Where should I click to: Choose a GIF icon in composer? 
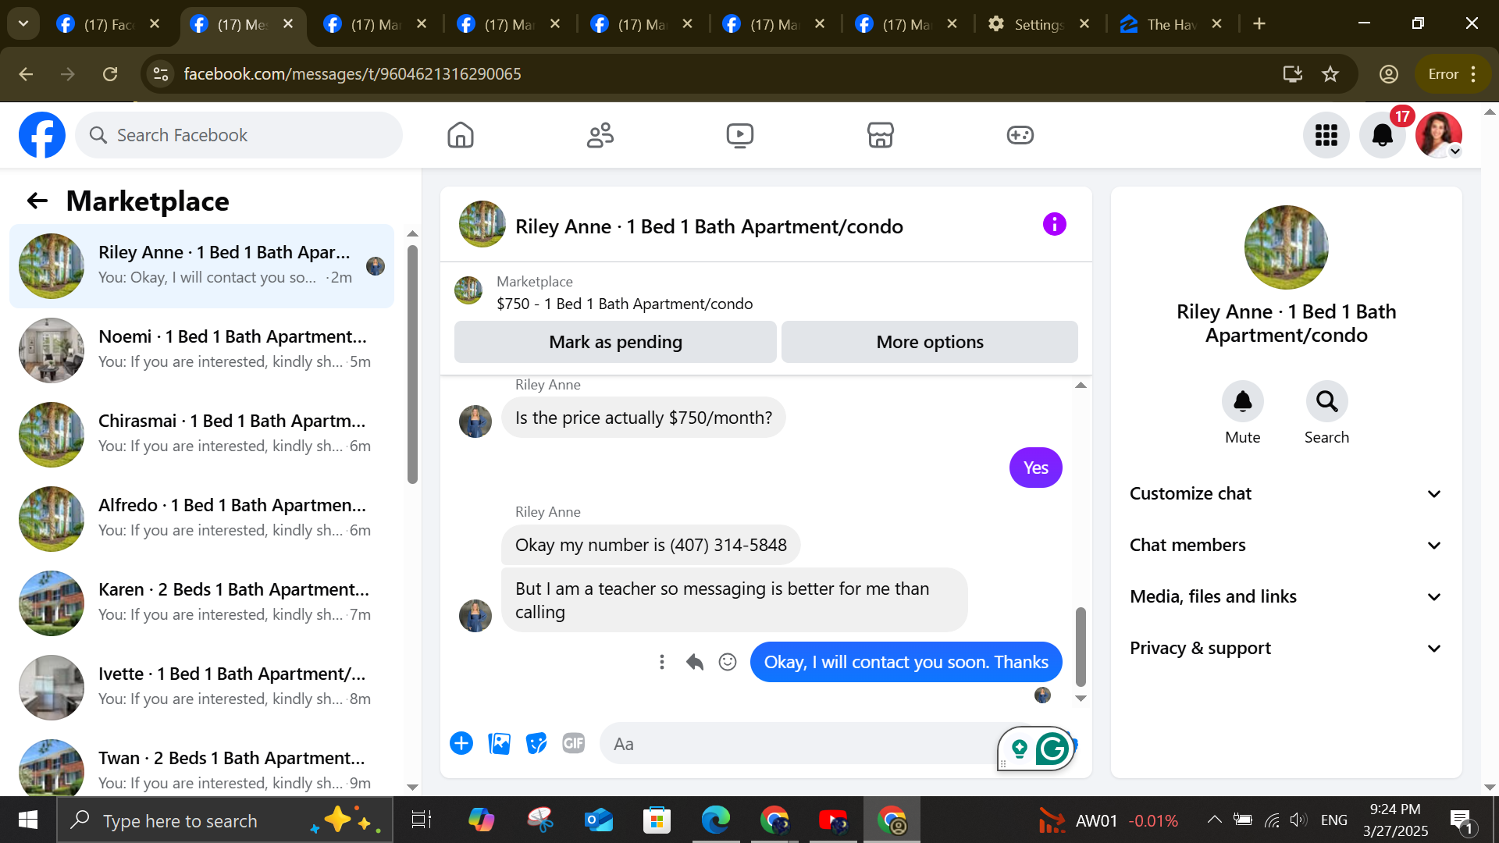[x=574, y=743]
